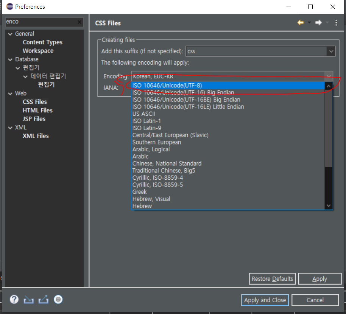Image resolution: width=346 pixels, height=314 pixels.
Task: Open forward navigation history dropdown arrow
Action: [327, 22]
